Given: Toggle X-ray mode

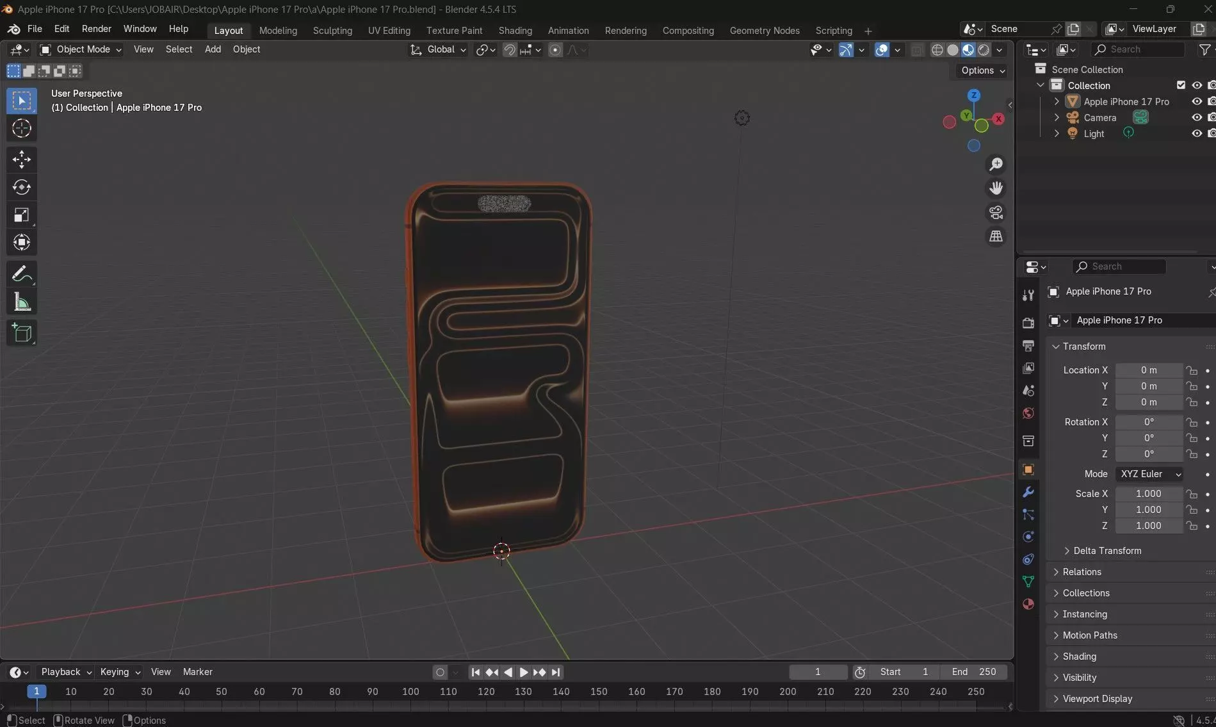Looking at the screenshot, I should coord(917,50).
